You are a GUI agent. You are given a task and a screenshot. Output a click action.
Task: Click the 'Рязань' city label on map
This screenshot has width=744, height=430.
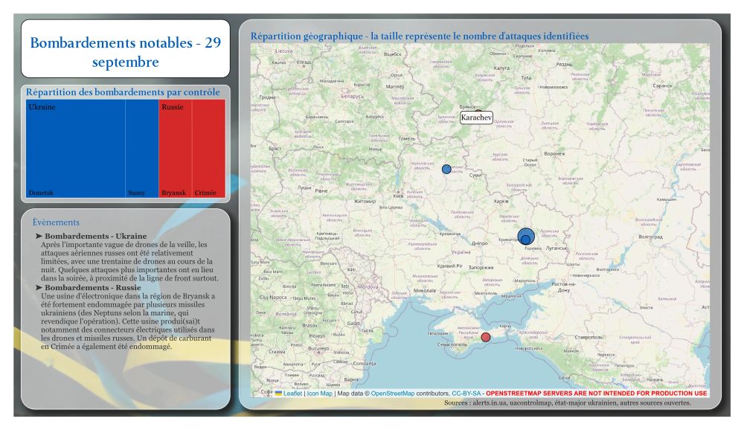[x=564, y=64]
